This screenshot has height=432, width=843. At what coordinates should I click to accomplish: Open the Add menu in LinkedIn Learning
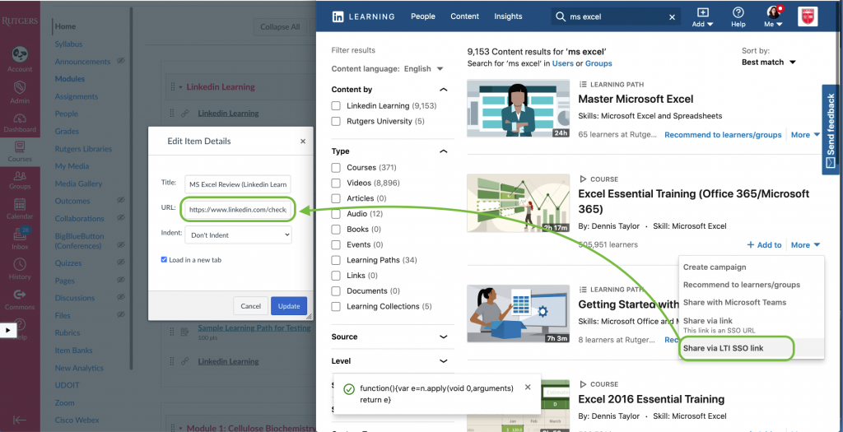(x=703, y=17)
